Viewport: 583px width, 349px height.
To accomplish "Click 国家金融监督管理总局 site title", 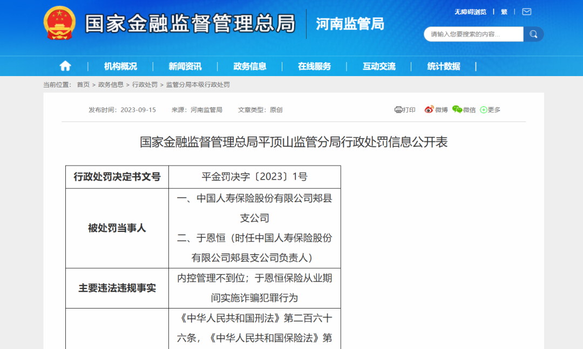I will click(x=190, y=23).
